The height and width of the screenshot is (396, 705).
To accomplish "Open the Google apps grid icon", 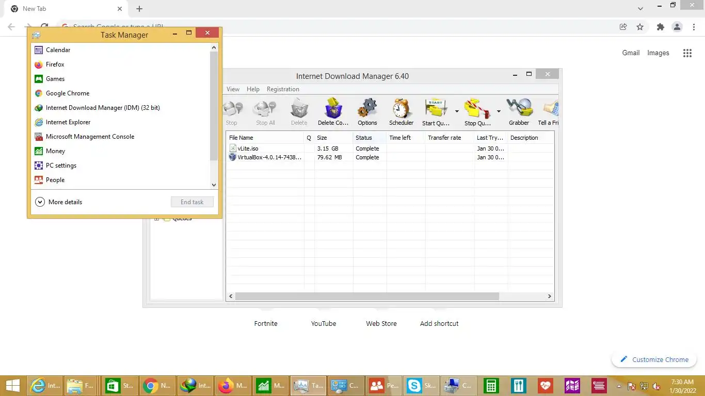I will tap(687, 53).
